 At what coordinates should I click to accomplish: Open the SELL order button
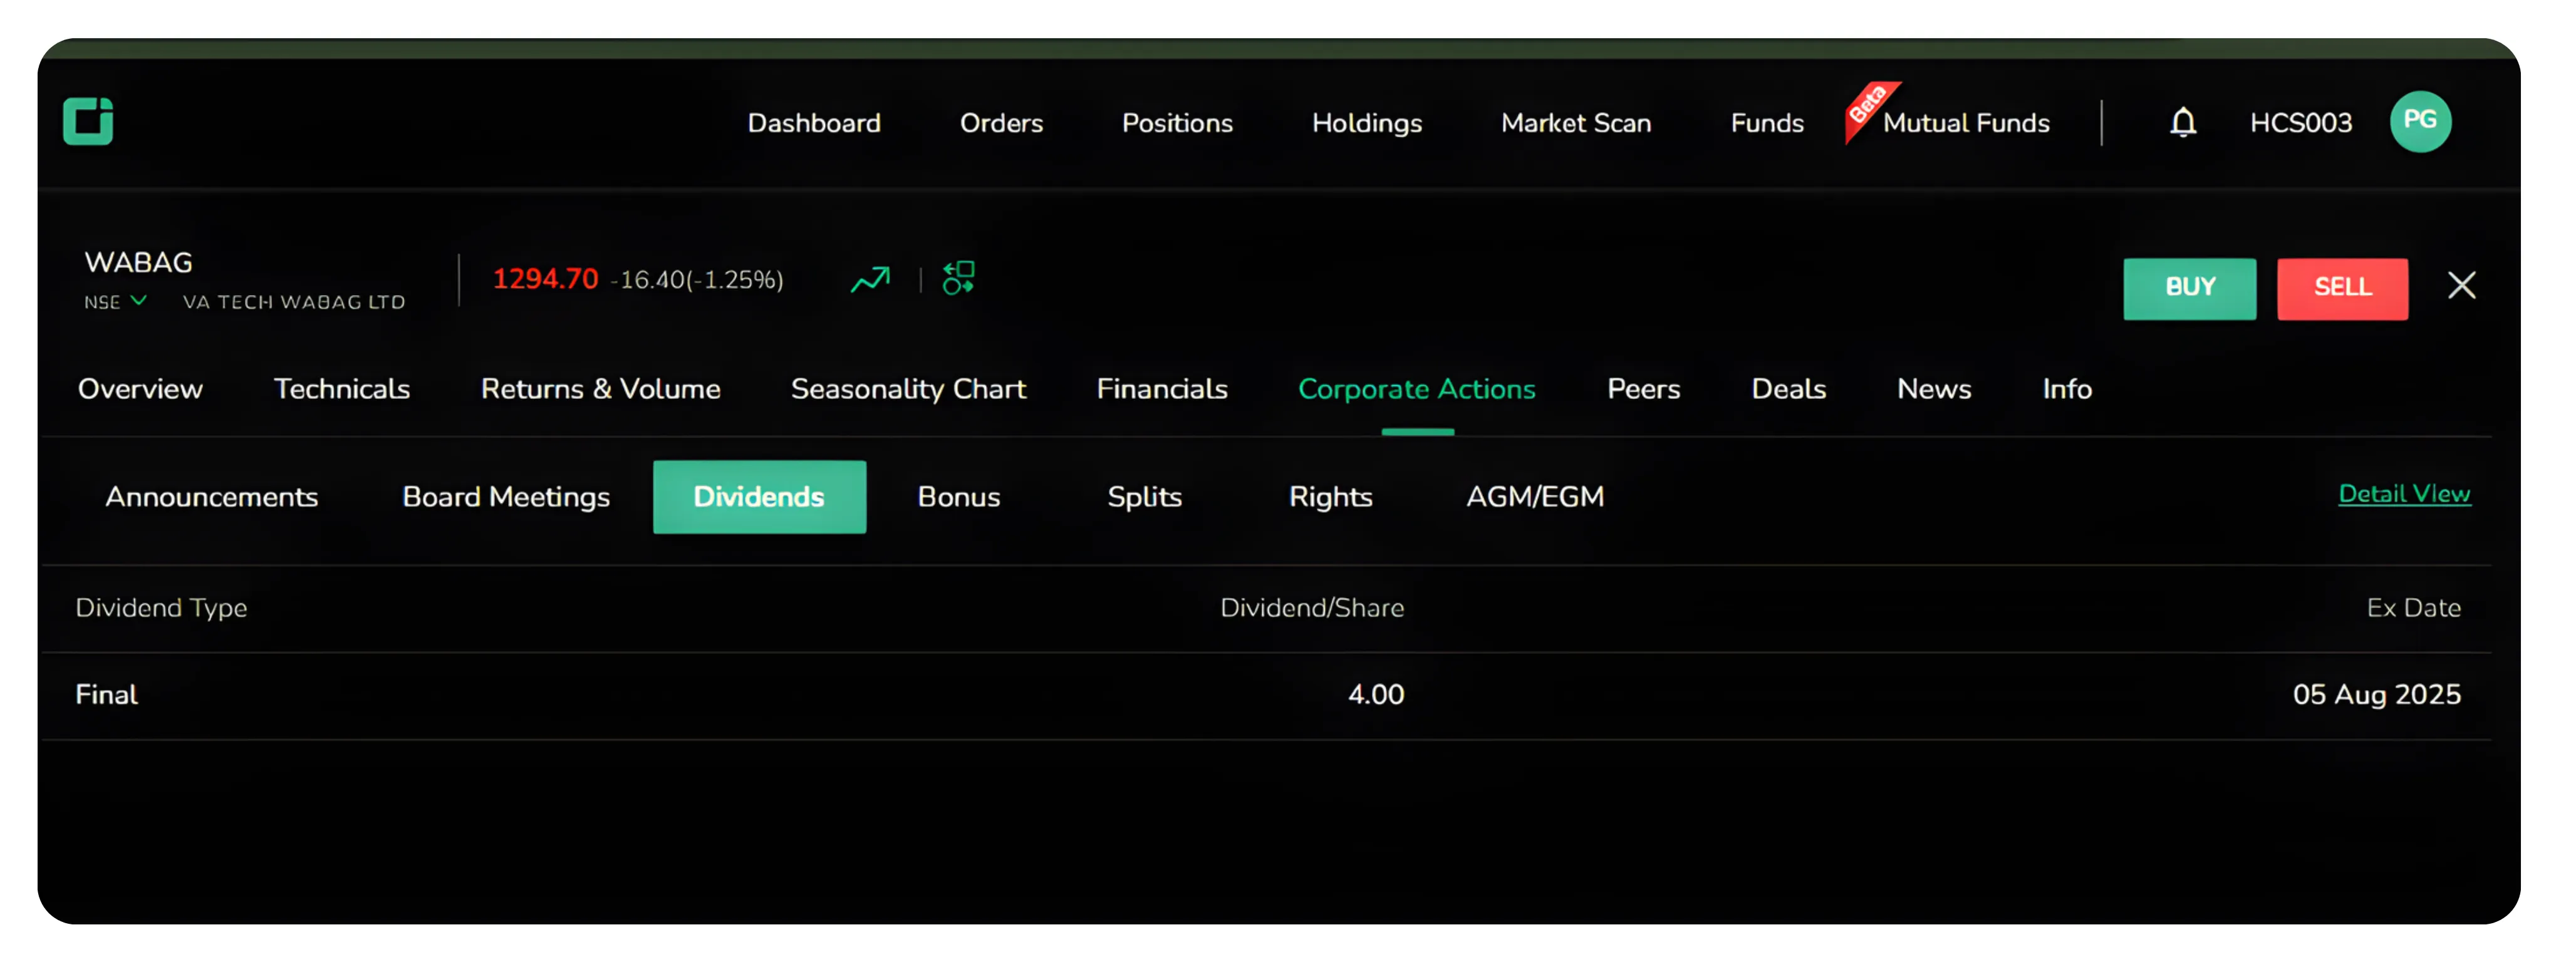(x=2342, y=289)
